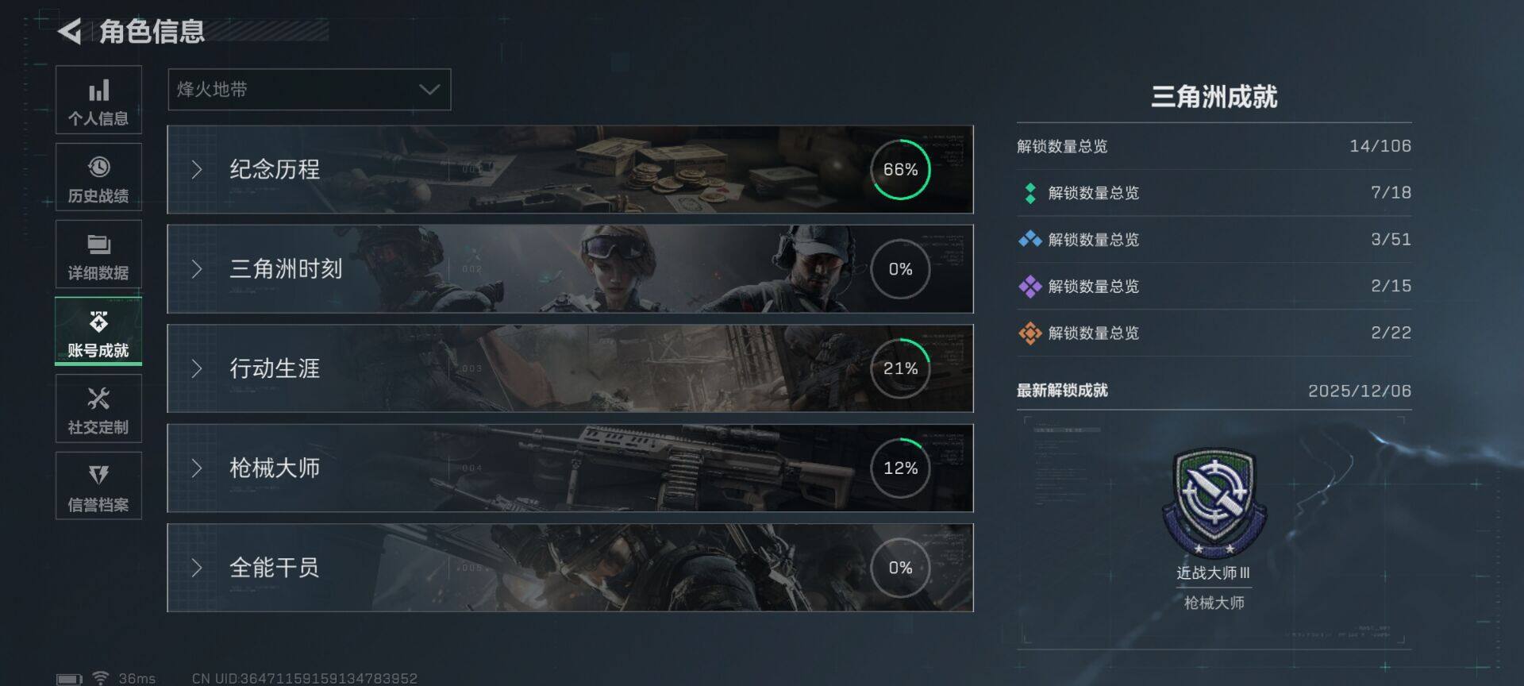Open the 个人信息 bar-chart icon
The height and width of the screenshot is (686, 1524).
click(98, 91)
